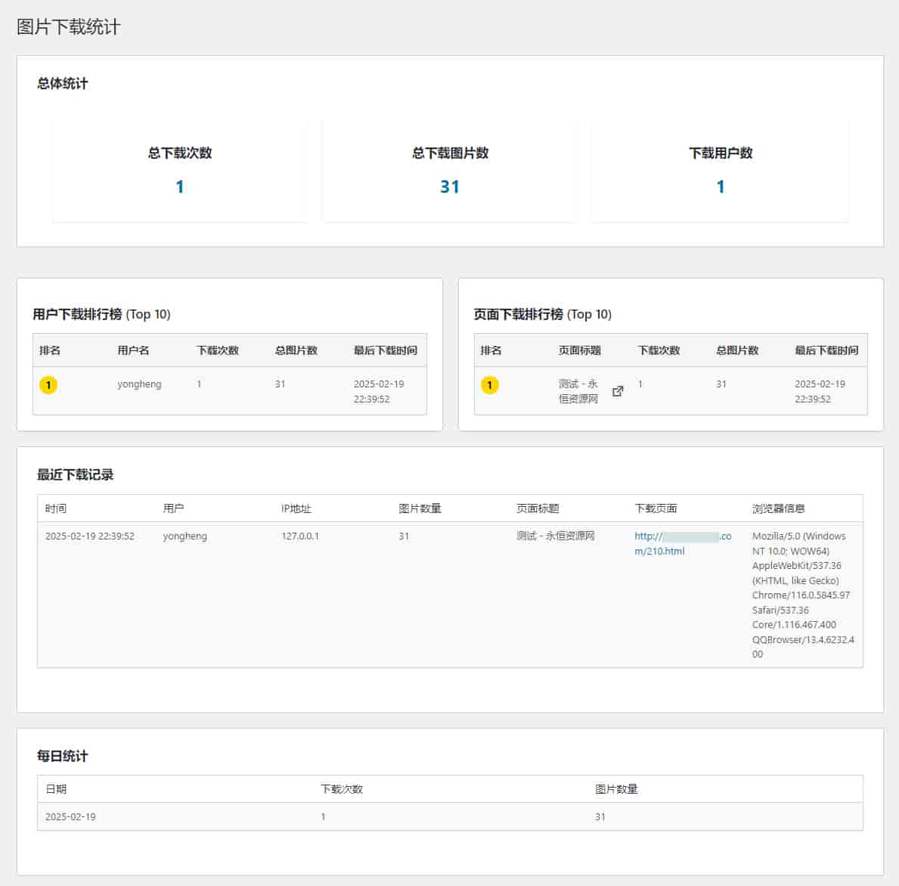Image resolution: width=899 pixels, height=886 pixels.
Task: Click the 总下载图片数 value 31
Action: pos(450,187)
